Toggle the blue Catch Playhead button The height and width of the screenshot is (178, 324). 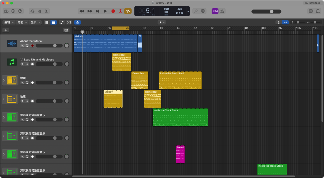[x=78, y=22]
